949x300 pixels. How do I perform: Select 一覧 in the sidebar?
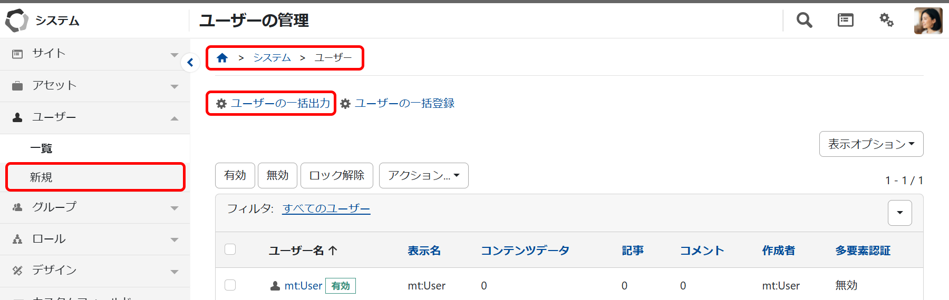pos(41,148)
